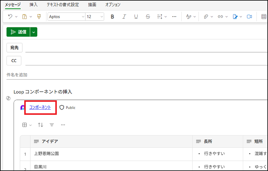The image size is (268, 171).
Task: Click the attach file paperclip icon
Action: [206, 16]
